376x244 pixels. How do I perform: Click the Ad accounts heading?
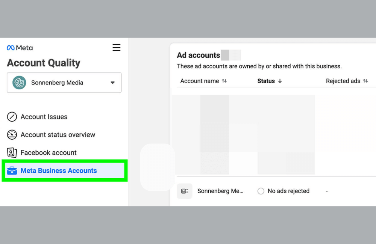click(199, 55)
